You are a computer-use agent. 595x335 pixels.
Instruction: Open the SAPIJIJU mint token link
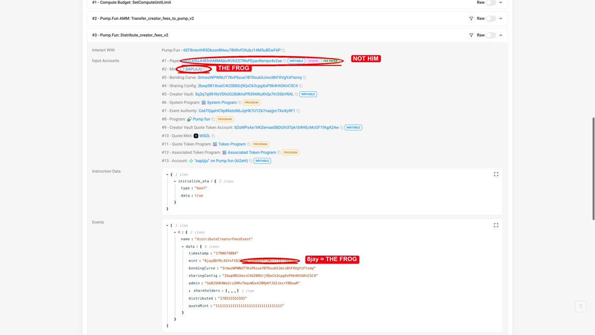(194, 69)
